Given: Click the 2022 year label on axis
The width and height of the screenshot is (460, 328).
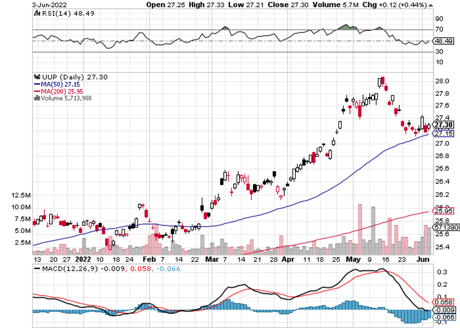Looking at the screenshot, I should [82, 259].
